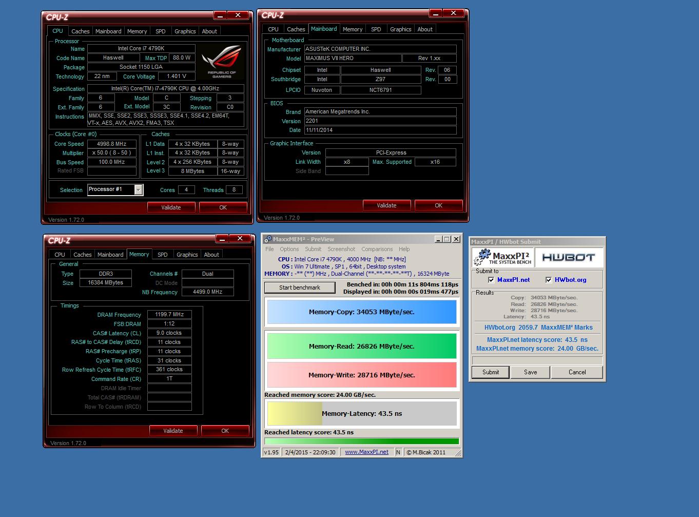
Task: Open Graphics tab in top-left CPU-Z window
Action: tap(185, 31)
